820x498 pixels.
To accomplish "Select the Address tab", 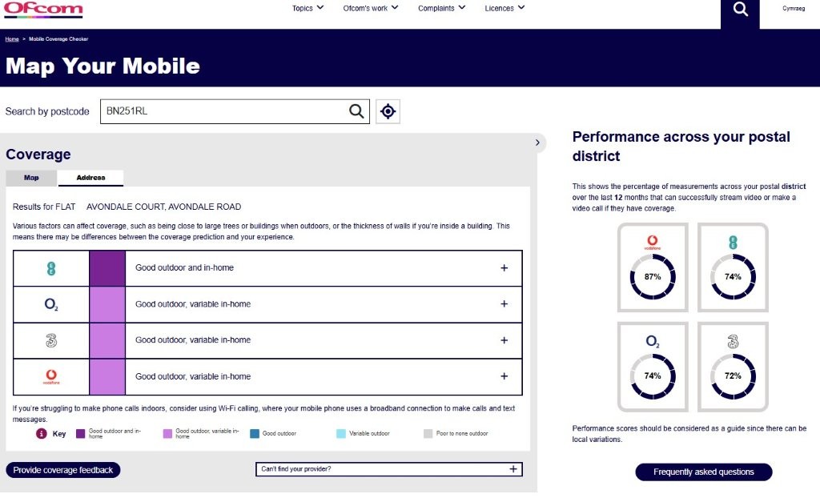I will point(90,178).
